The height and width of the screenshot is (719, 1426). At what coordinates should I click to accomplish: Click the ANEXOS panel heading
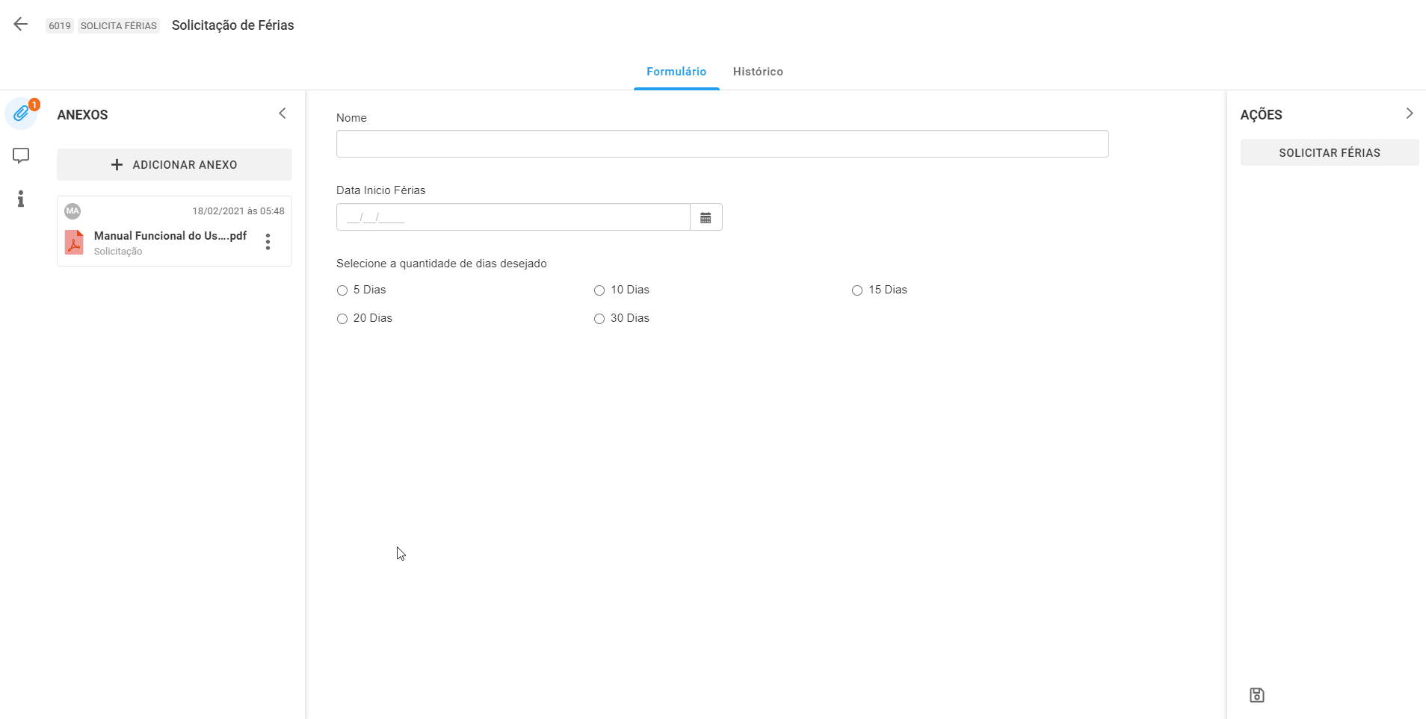point(82,115)
